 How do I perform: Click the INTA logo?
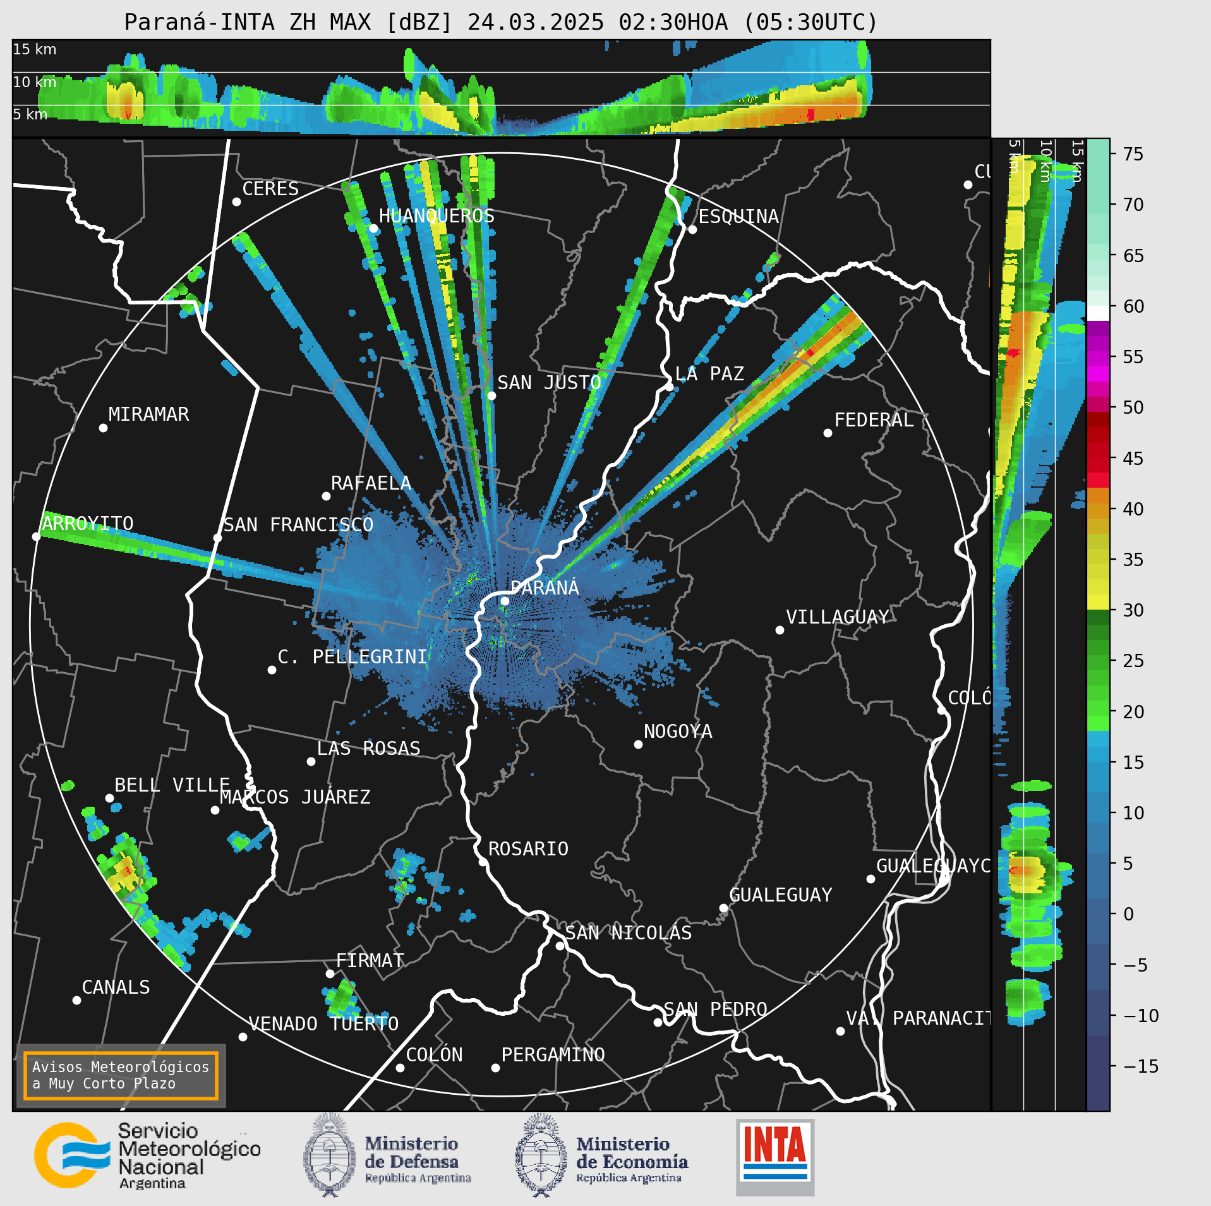pos(775,1157)
